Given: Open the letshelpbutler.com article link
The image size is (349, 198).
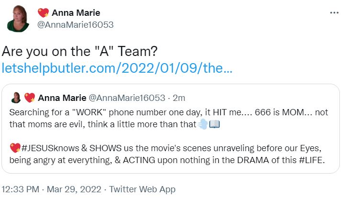Looking at the screenshot, I should pos(117,67).
